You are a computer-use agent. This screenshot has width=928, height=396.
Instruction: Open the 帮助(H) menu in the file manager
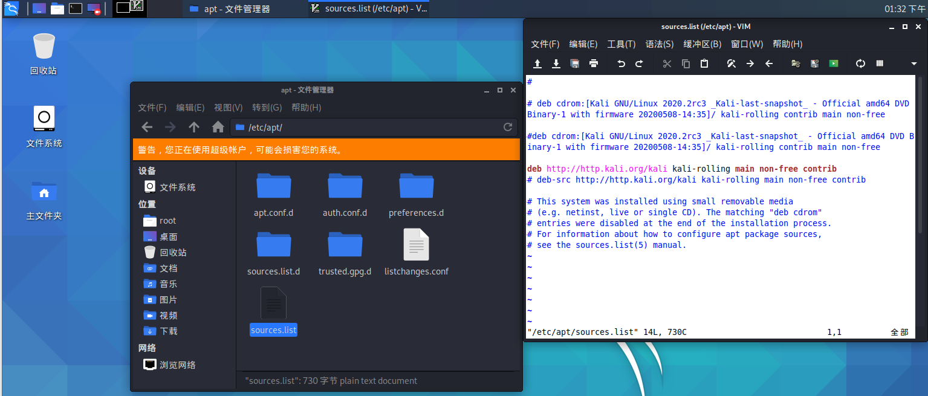coord(307,108)
